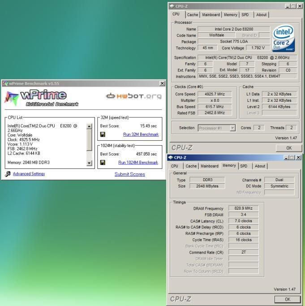Click the floppy save icon beside Run 1024M Benchmark

pyautogui.click(x=103, y=162)
